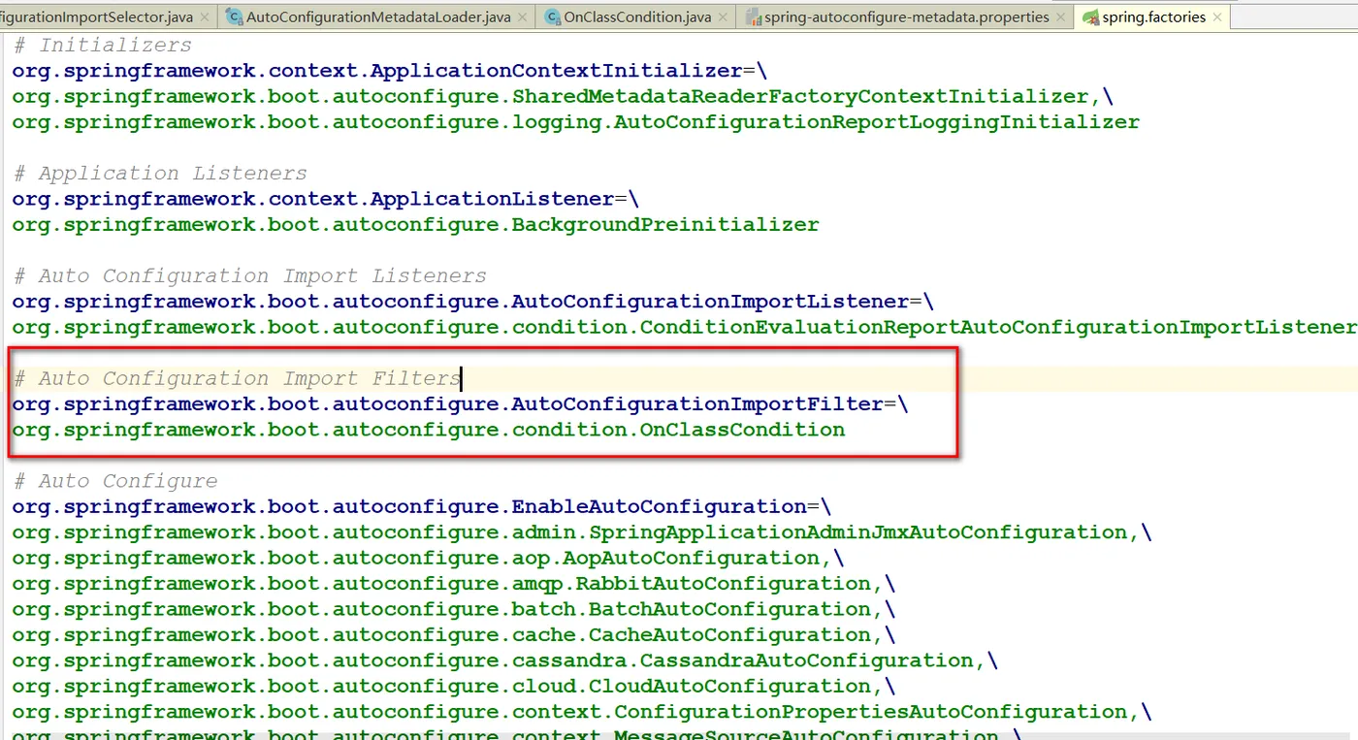Close the spring.factories tab
The width and height of the screenshot is (1358, 740).
pos(1216,17)
